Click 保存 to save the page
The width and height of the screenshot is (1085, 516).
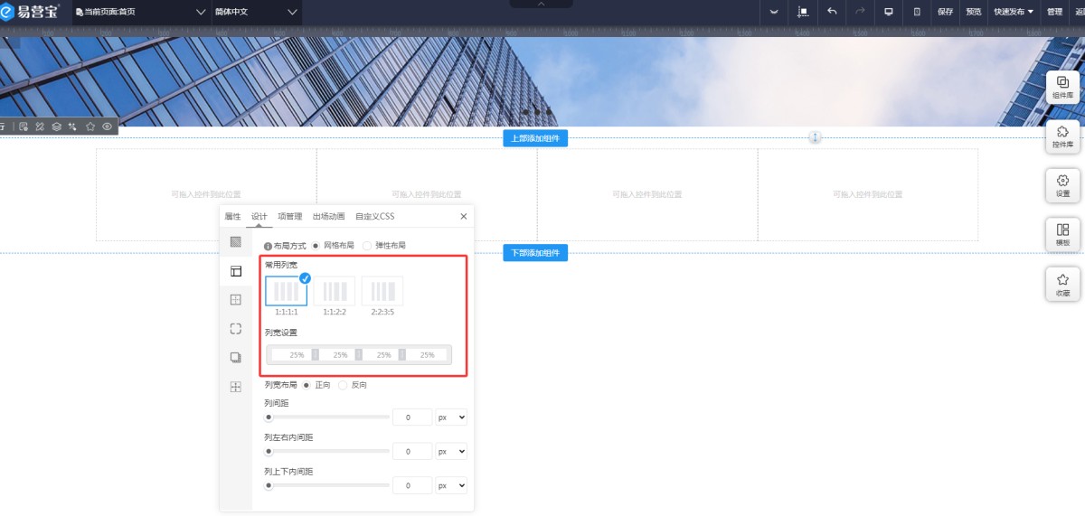click(x=945, y=12)
